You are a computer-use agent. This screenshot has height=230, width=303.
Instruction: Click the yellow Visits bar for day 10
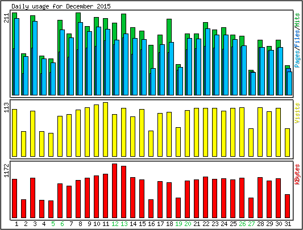pos(97,131)
